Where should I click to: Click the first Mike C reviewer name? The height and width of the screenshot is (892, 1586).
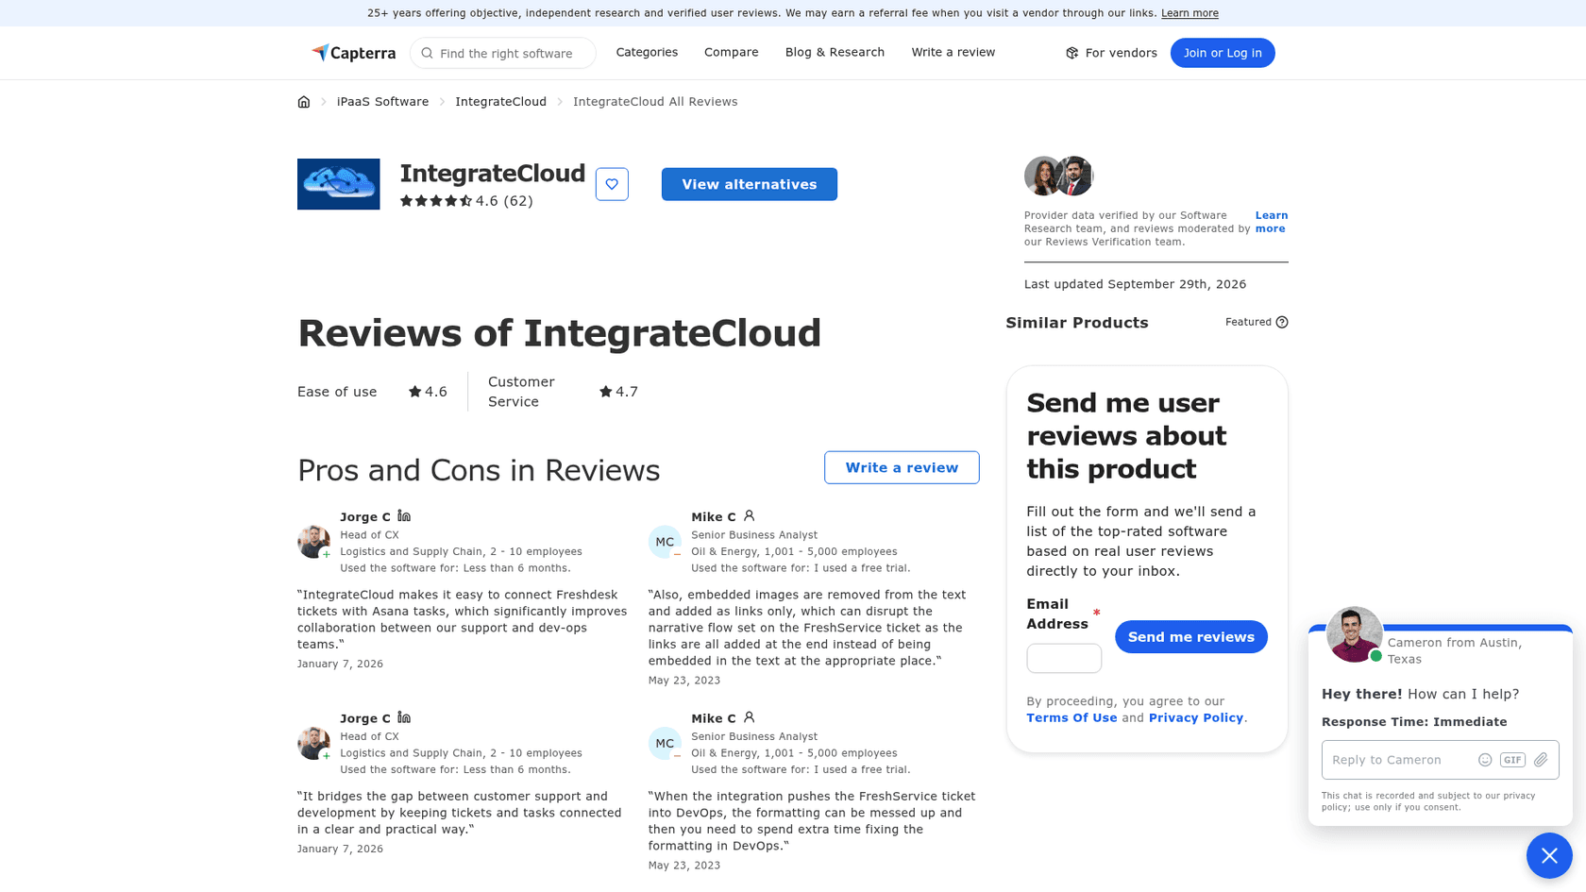[713, 517]
